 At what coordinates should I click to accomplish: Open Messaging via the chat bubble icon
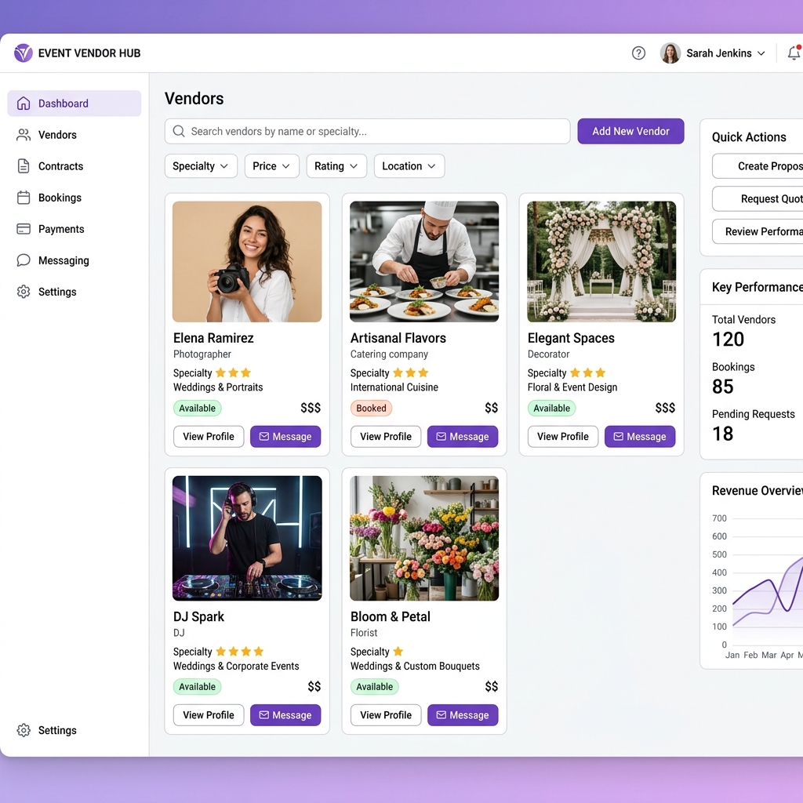(23, 260)
